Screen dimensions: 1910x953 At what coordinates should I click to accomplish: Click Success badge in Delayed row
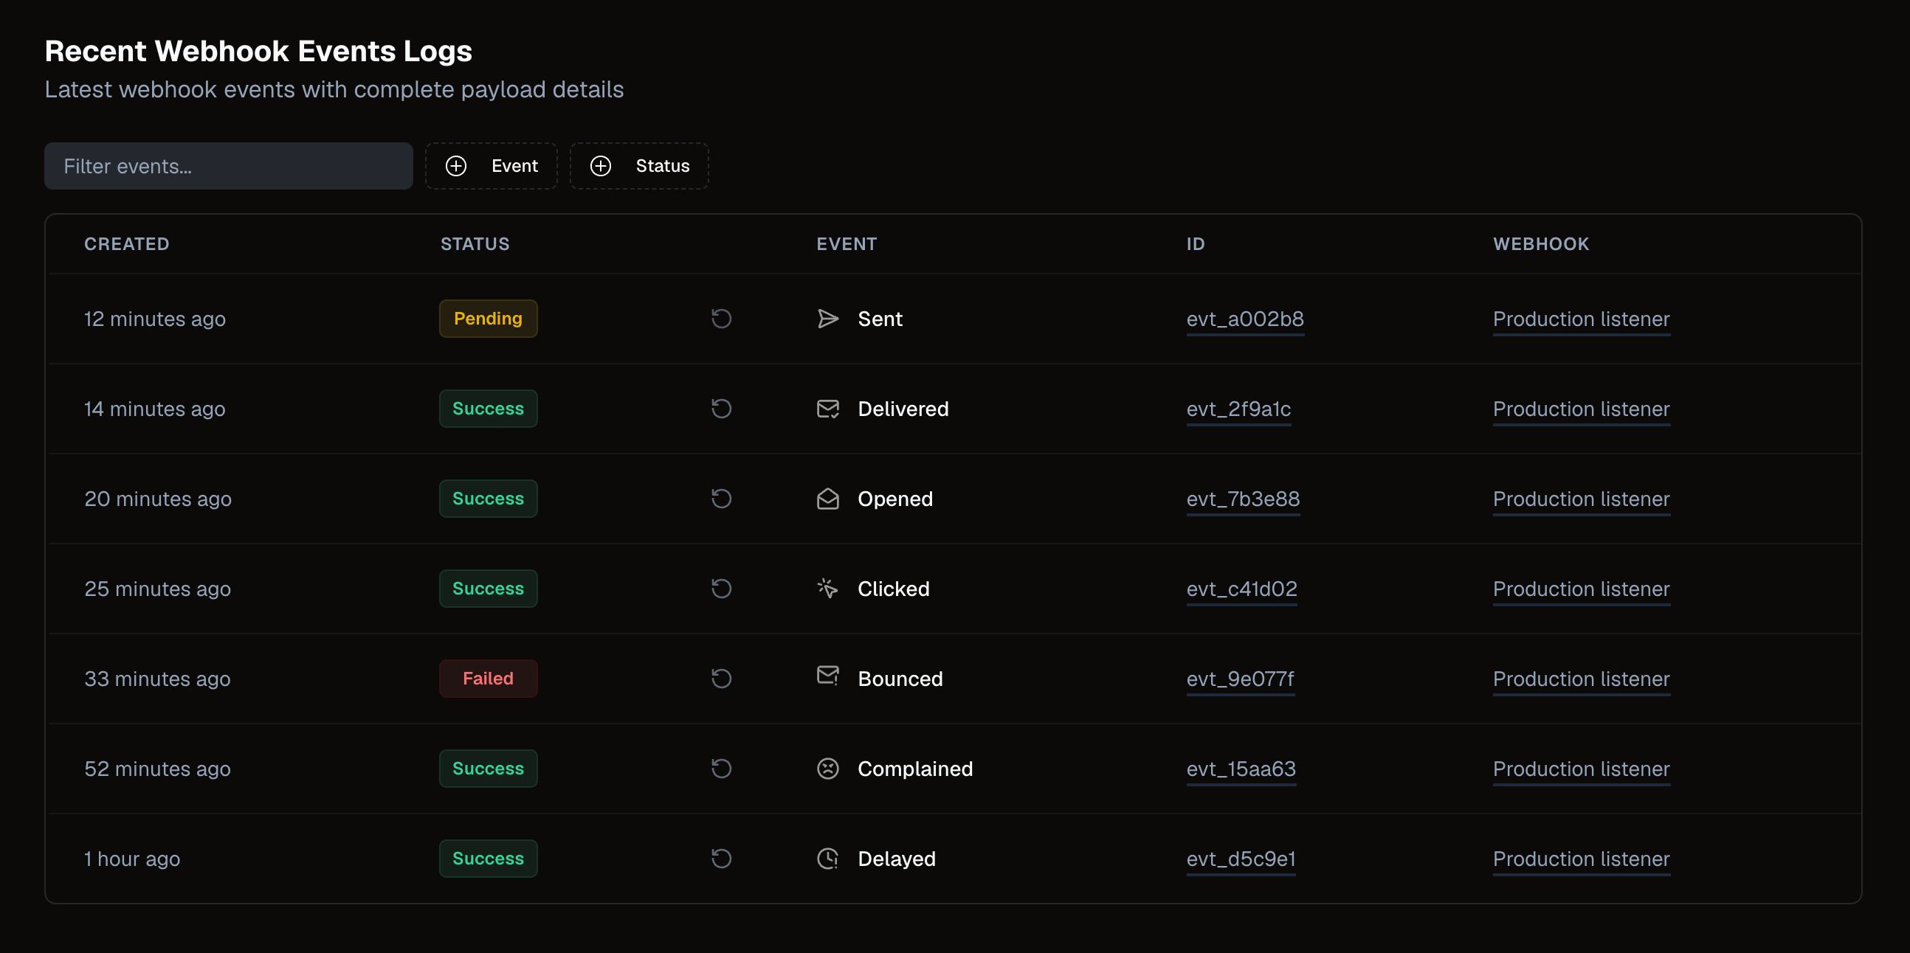tap(488, 858)
